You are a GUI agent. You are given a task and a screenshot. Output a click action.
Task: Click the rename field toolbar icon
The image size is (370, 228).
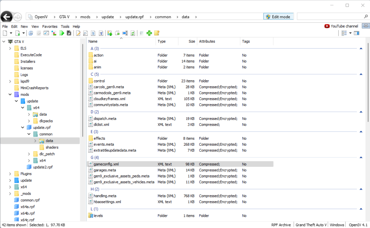(x=125, y=33)
